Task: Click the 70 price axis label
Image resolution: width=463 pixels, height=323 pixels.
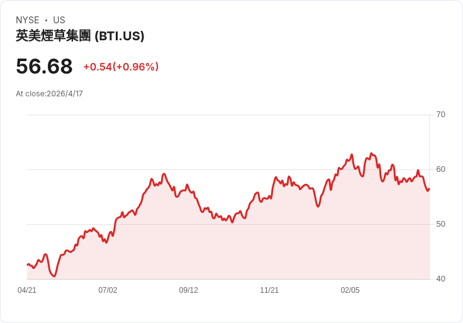Action: [x=441, y=115]
